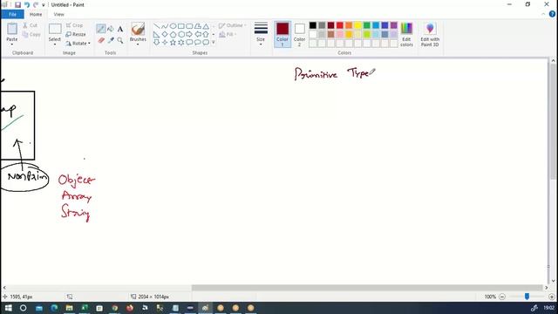This screenshot has width=558, height=314.
Task: Choose the Curve shape
Action: coord(165,26)
